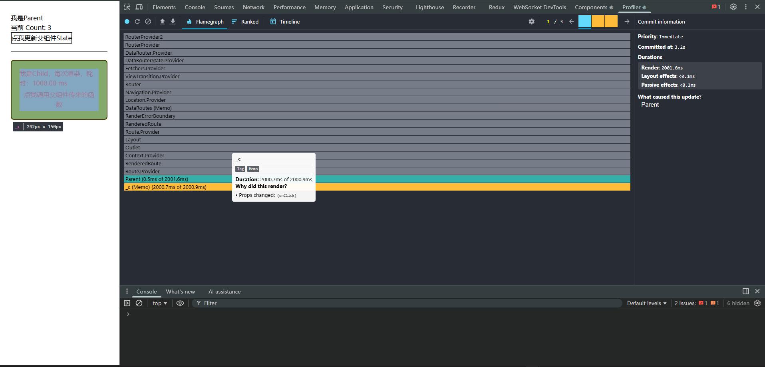Toggle the device toolbar emulation

pos(139,7)
